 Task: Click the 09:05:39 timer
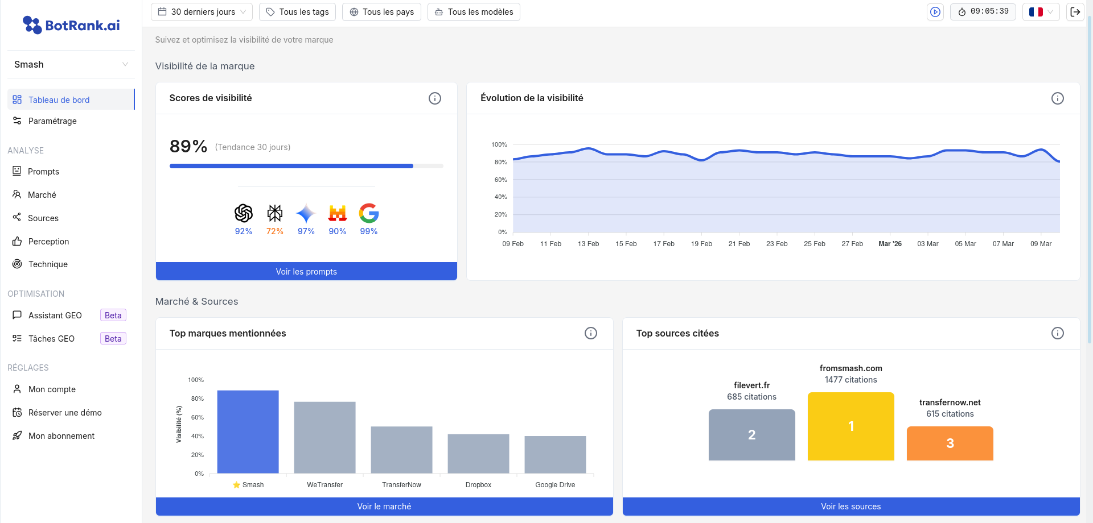tap(983, 12)
